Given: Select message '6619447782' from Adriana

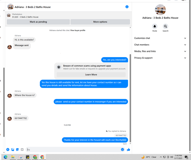Looking at the screenshot, I should (x=21, y=118).
